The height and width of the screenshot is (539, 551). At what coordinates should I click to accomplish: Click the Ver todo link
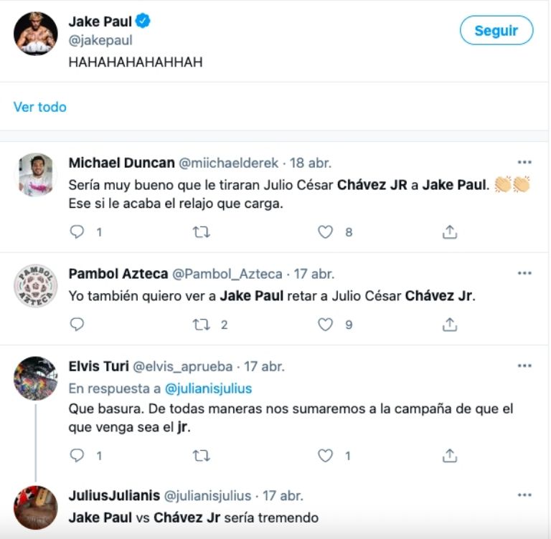coord(40,107)
